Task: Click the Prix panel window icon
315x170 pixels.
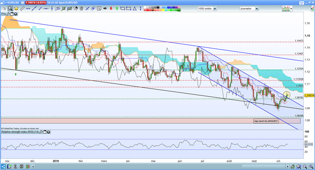Action: pyautogui.click(x=12, y=14)
